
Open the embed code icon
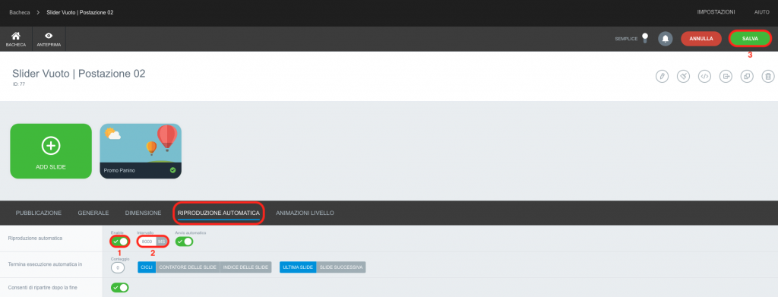[x=704, y=77]
